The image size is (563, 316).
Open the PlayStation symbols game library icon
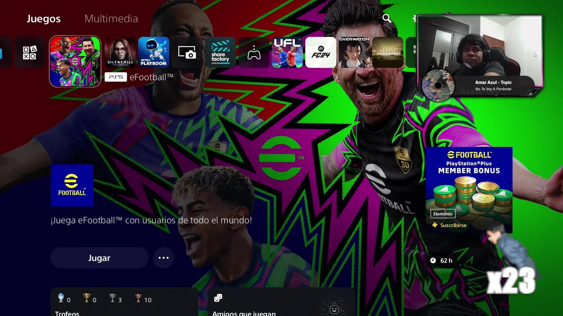point(30,53)
